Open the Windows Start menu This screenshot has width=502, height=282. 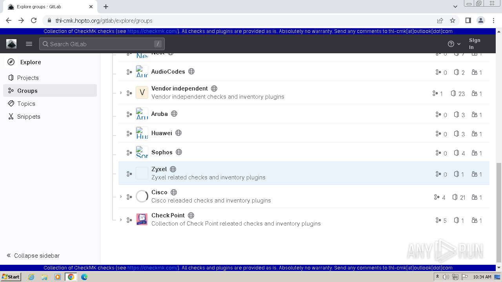coord(11,277)
